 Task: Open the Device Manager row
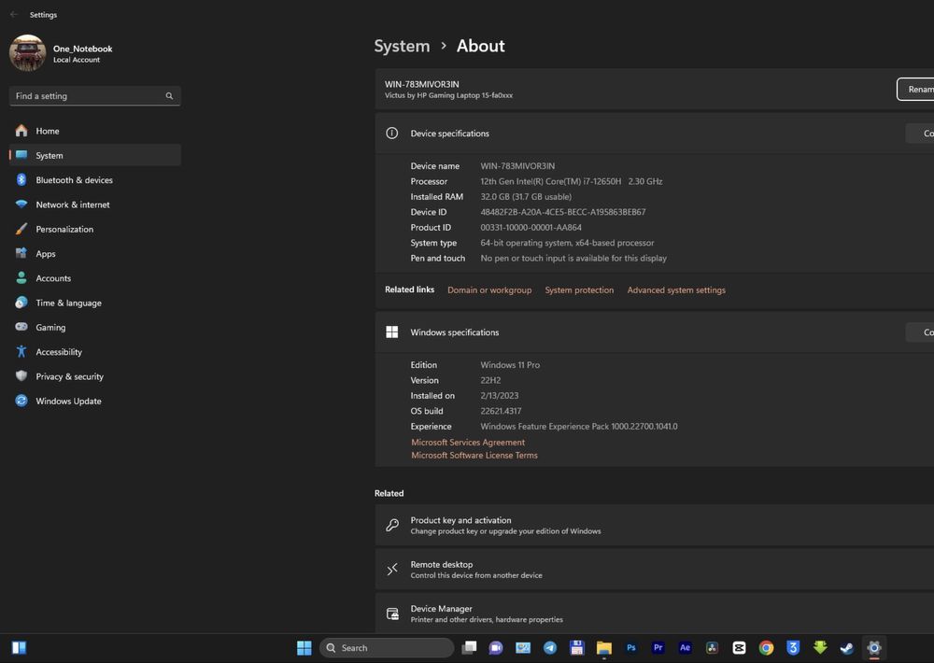pyautogui.click(x=654, y=613)
